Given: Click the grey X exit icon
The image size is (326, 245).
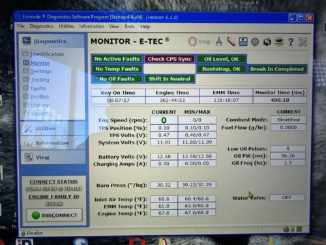Looking at the screenshot, I should (x=303, y=42).
